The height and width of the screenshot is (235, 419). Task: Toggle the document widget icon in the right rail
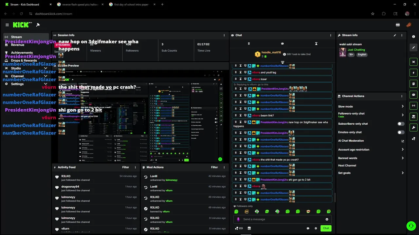tap(413, 84)
